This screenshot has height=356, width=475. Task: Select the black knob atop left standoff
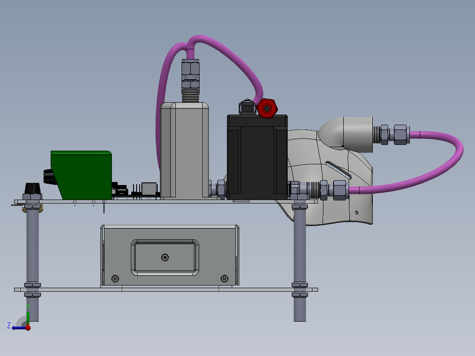pyautogui.click(x=32, y=189)
